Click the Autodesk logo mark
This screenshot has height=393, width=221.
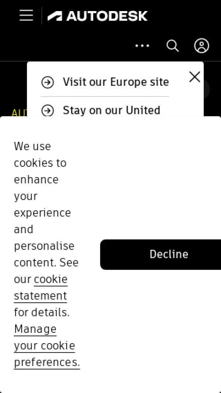[55, 16]
